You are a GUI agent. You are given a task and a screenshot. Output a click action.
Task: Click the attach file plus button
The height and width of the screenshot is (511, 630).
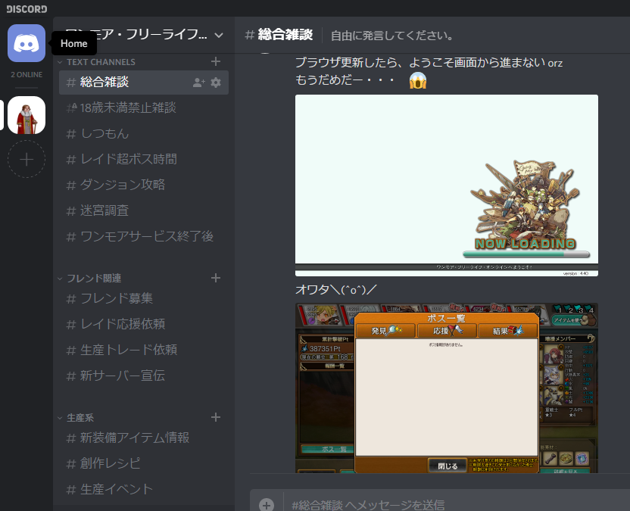point(267,504)
